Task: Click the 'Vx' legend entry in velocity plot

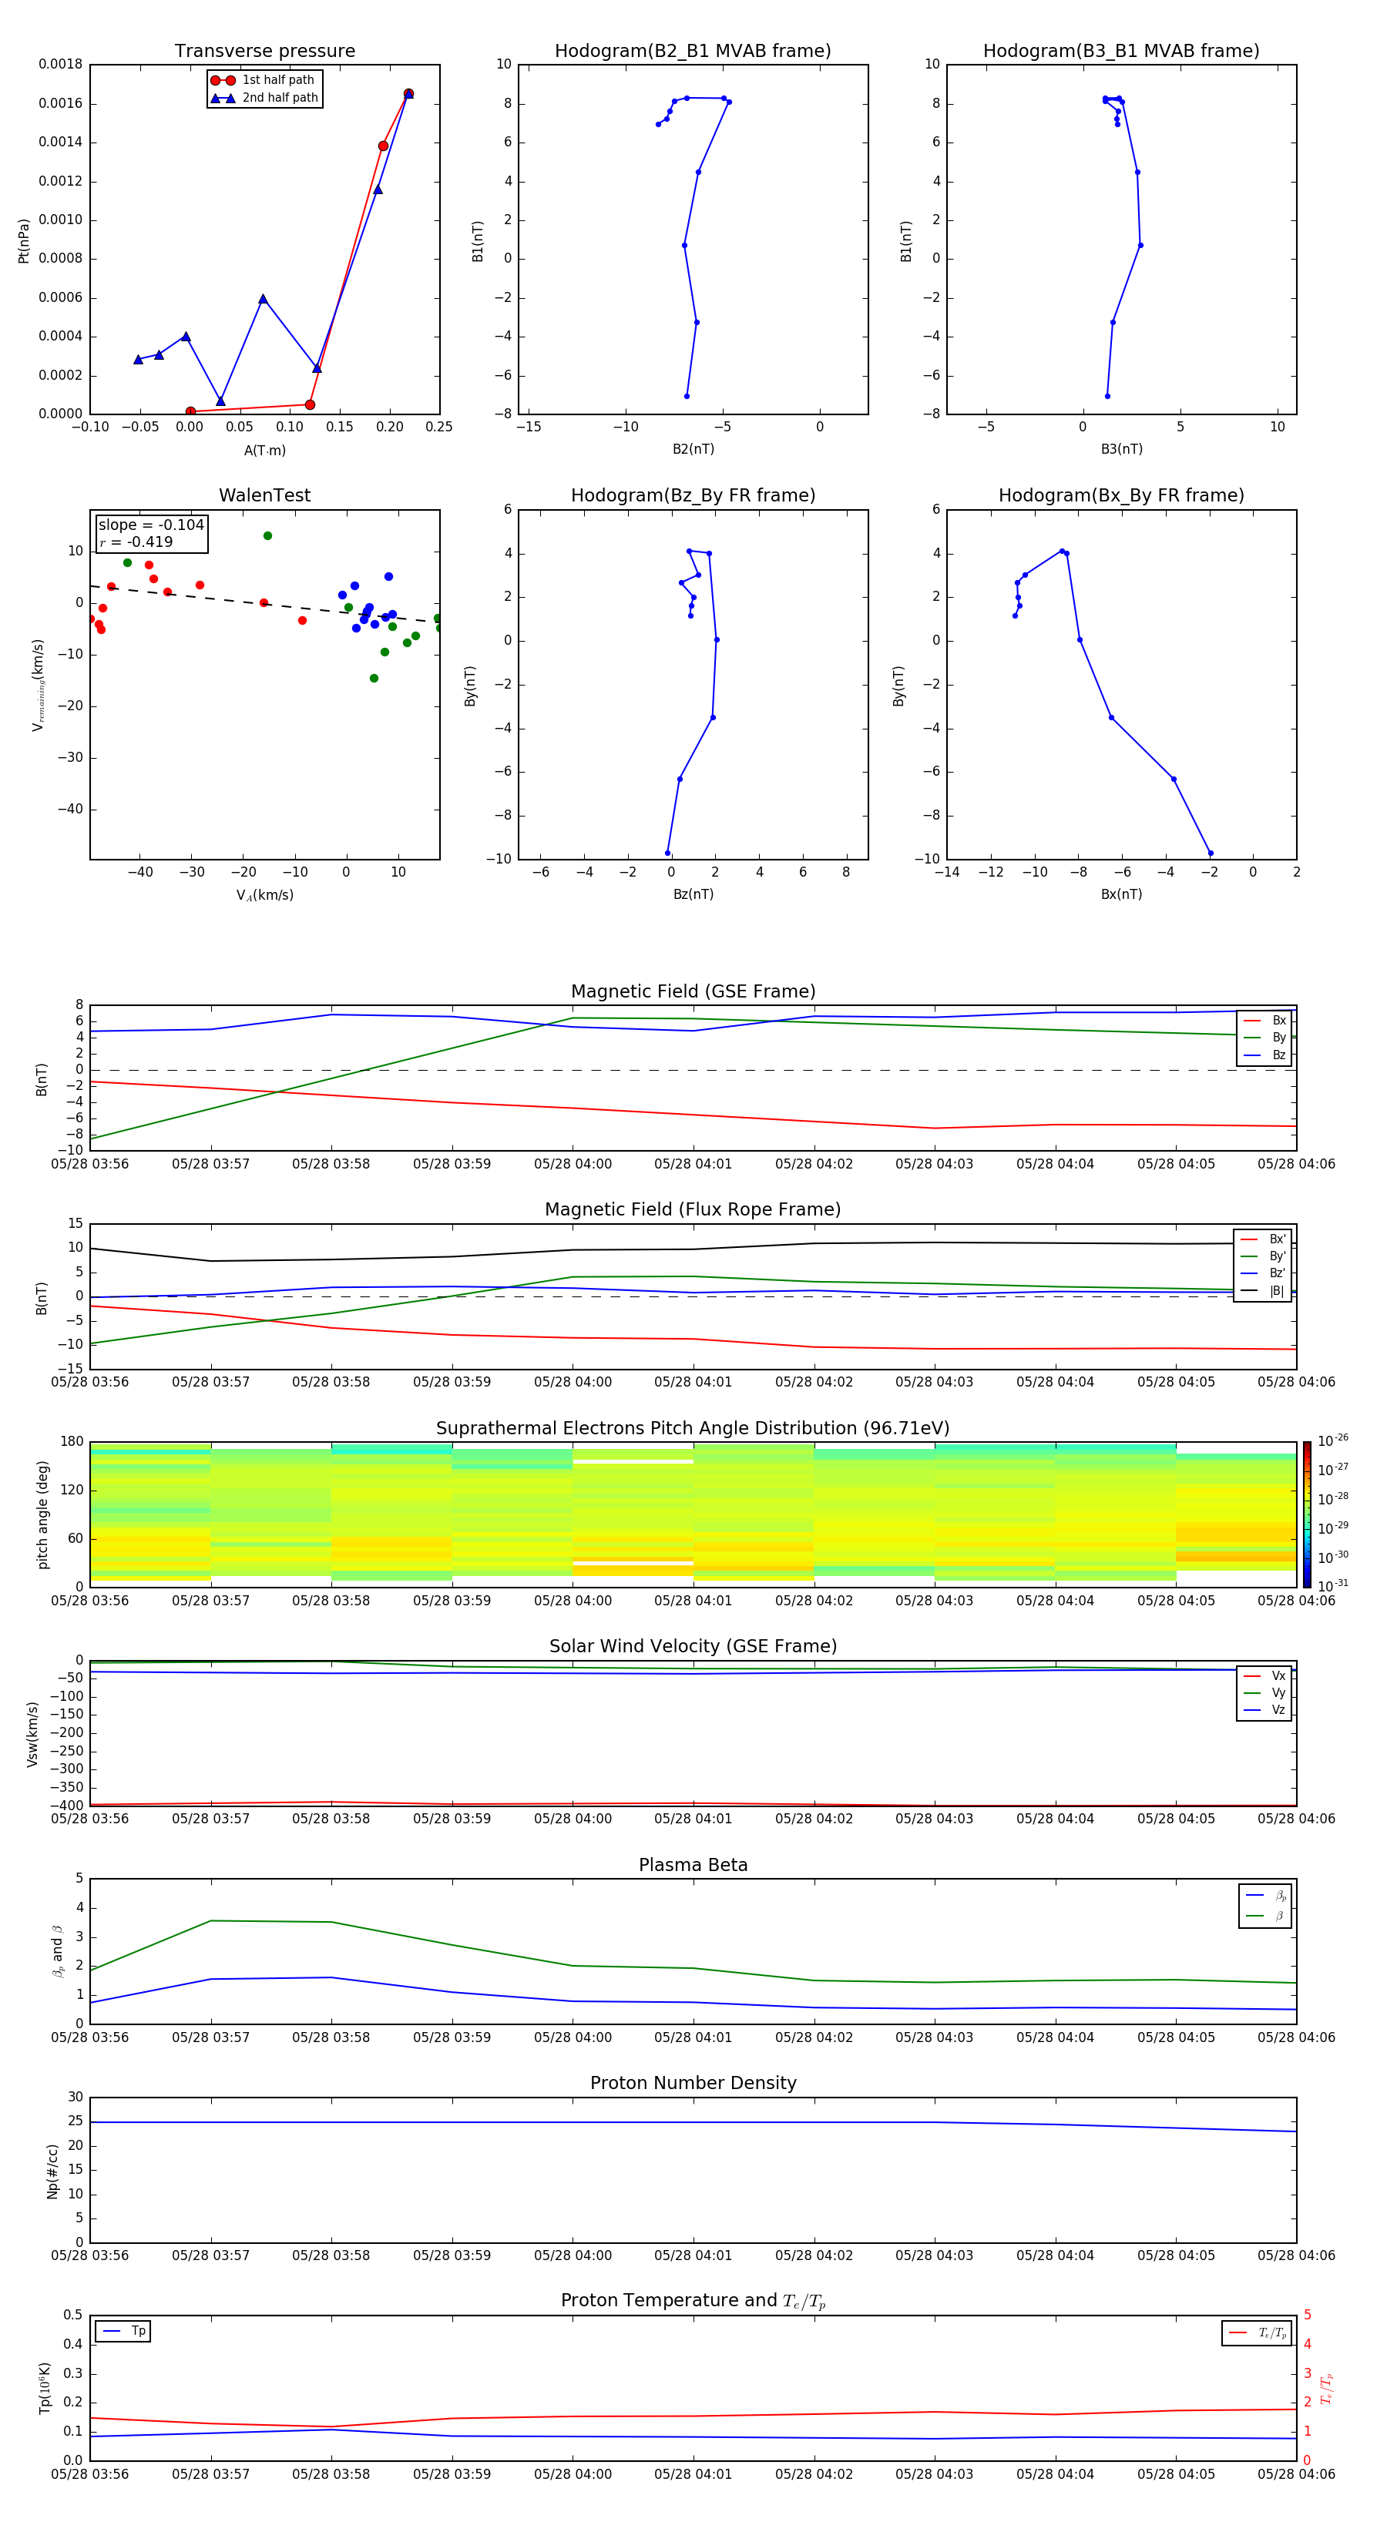Action: [1264, 1675]
